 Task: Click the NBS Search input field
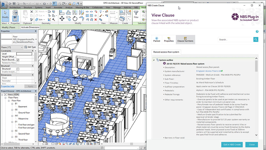click(235, 40)
